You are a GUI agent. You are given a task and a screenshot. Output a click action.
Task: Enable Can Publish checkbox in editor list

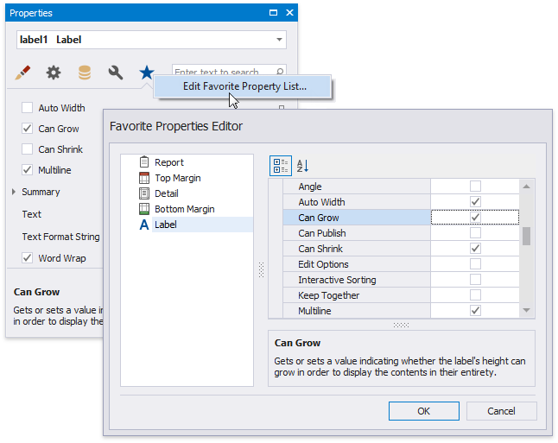[475, 233]
